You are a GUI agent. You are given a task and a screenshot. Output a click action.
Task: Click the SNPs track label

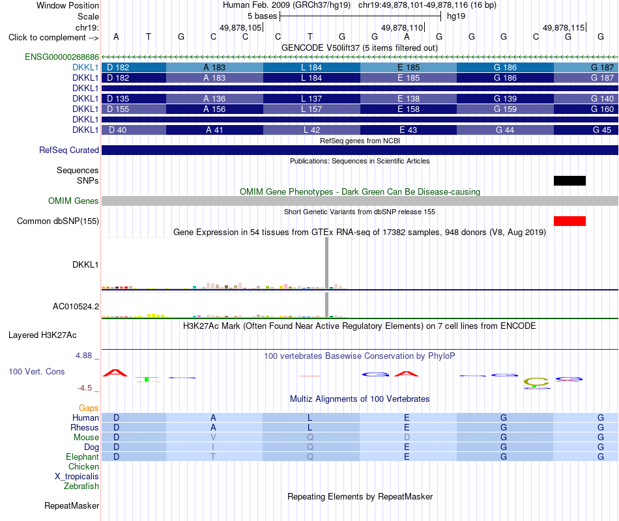(88, 181)
